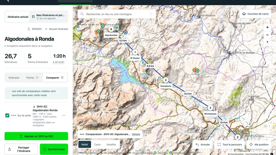Switch to Itinéraire actuel tab
The width and height of the screenshot is (276, 155).
coord(18,17)
